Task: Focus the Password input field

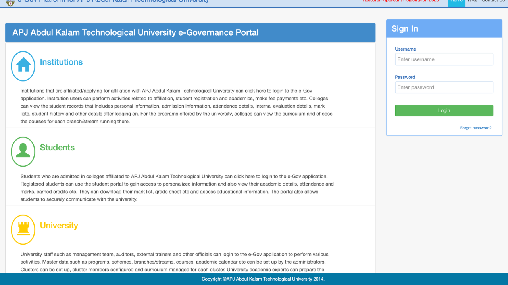Action: [x=444, y=87]
